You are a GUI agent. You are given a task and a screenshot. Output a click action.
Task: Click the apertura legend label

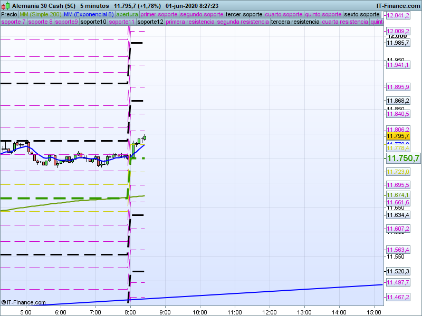point(127,14)
